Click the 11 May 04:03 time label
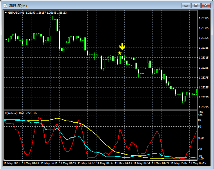The width and height of the screenshot is (214, 169). click(30, 163)
